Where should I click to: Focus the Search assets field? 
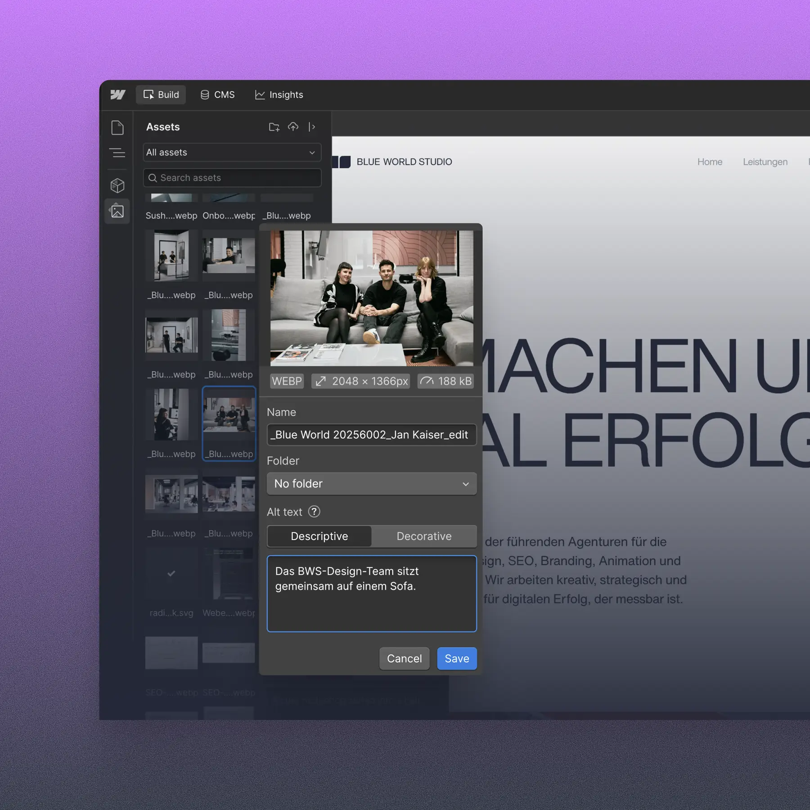[232, 178]
